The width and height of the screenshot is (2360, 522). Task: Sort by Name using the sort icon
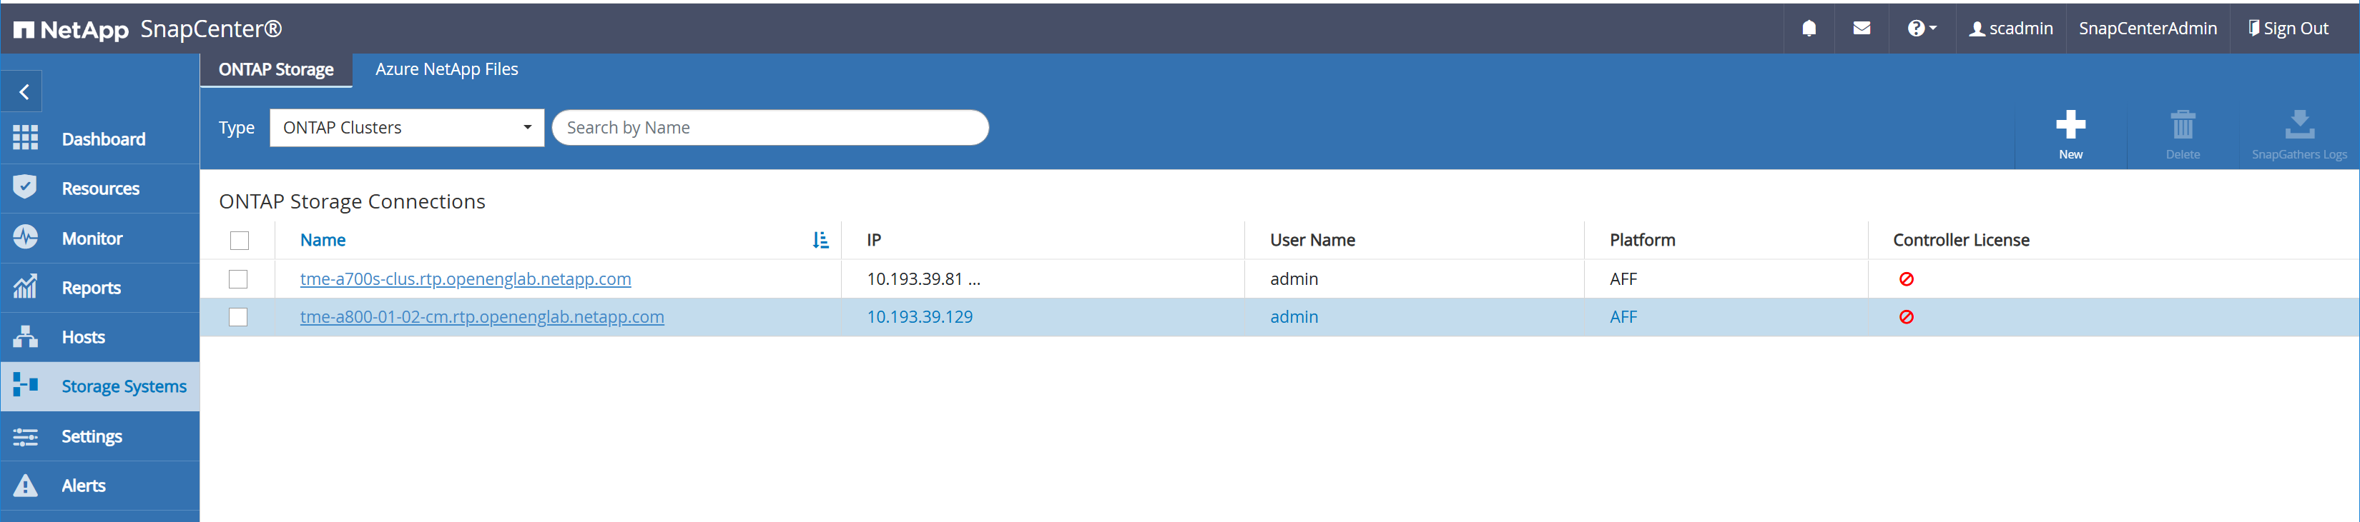click(821, 239)
